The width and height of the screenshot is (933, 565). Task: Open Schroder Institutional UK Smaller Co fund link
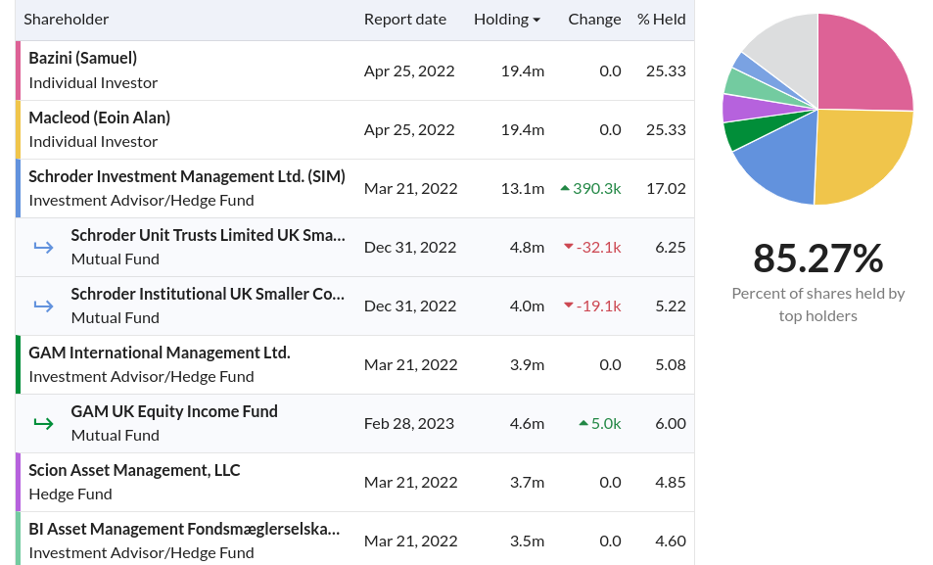208,294
